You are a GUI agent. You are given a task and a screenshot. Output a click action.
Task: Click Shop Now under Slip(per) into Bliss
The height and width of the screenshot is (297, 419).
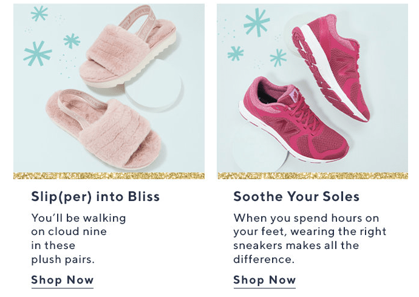click(x=63, y=280)
